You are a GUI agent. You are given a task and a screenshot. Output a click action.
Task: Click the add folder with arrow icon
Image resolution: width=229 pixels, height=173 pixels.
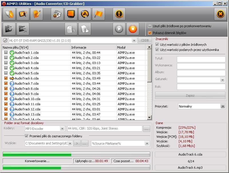(x=23, y=29)
